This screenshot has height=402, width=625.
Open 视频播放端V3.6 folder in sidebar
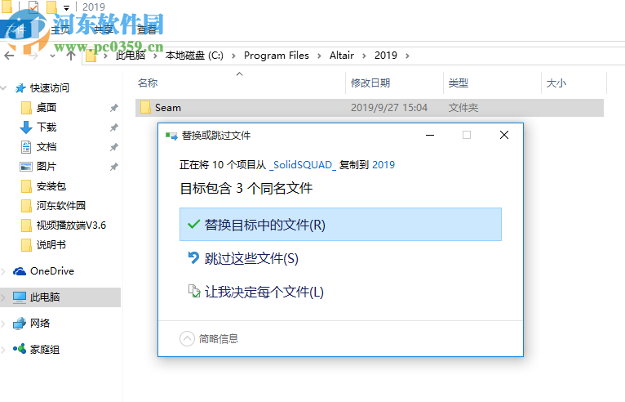71,226
